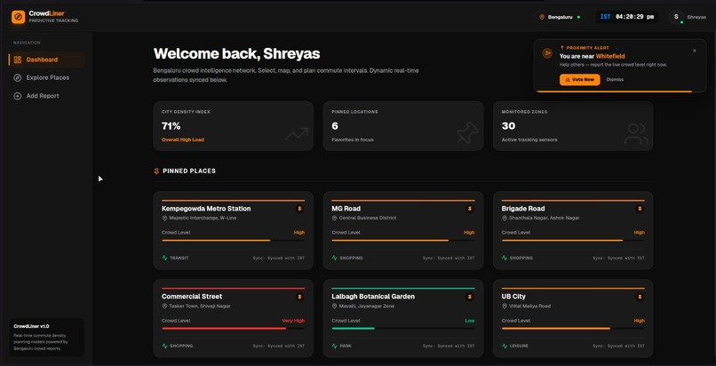Unpin Commercial Street from pinned places
The image size is (716, 366).
(x=299, y=297)
